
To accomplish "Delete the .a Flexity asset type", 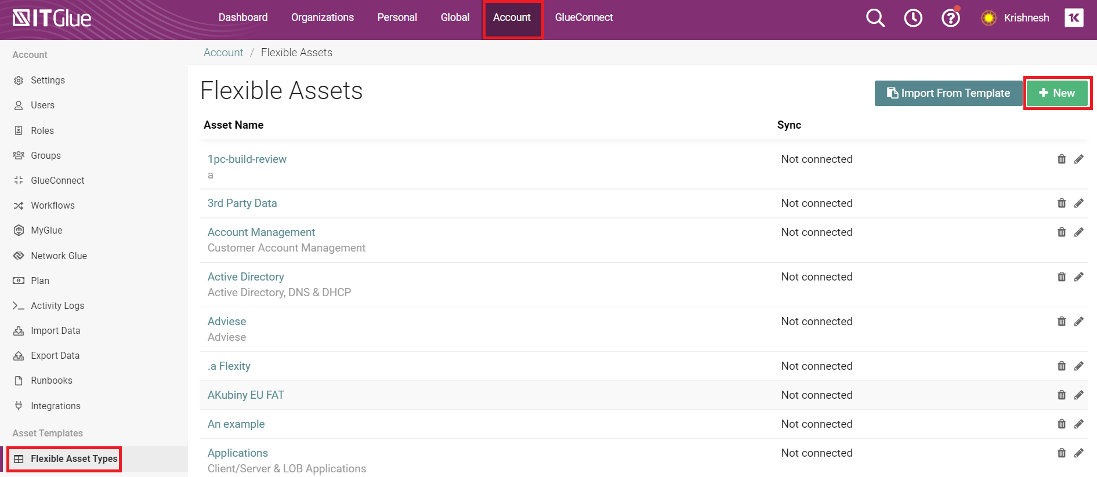I will pos(1062,366).
